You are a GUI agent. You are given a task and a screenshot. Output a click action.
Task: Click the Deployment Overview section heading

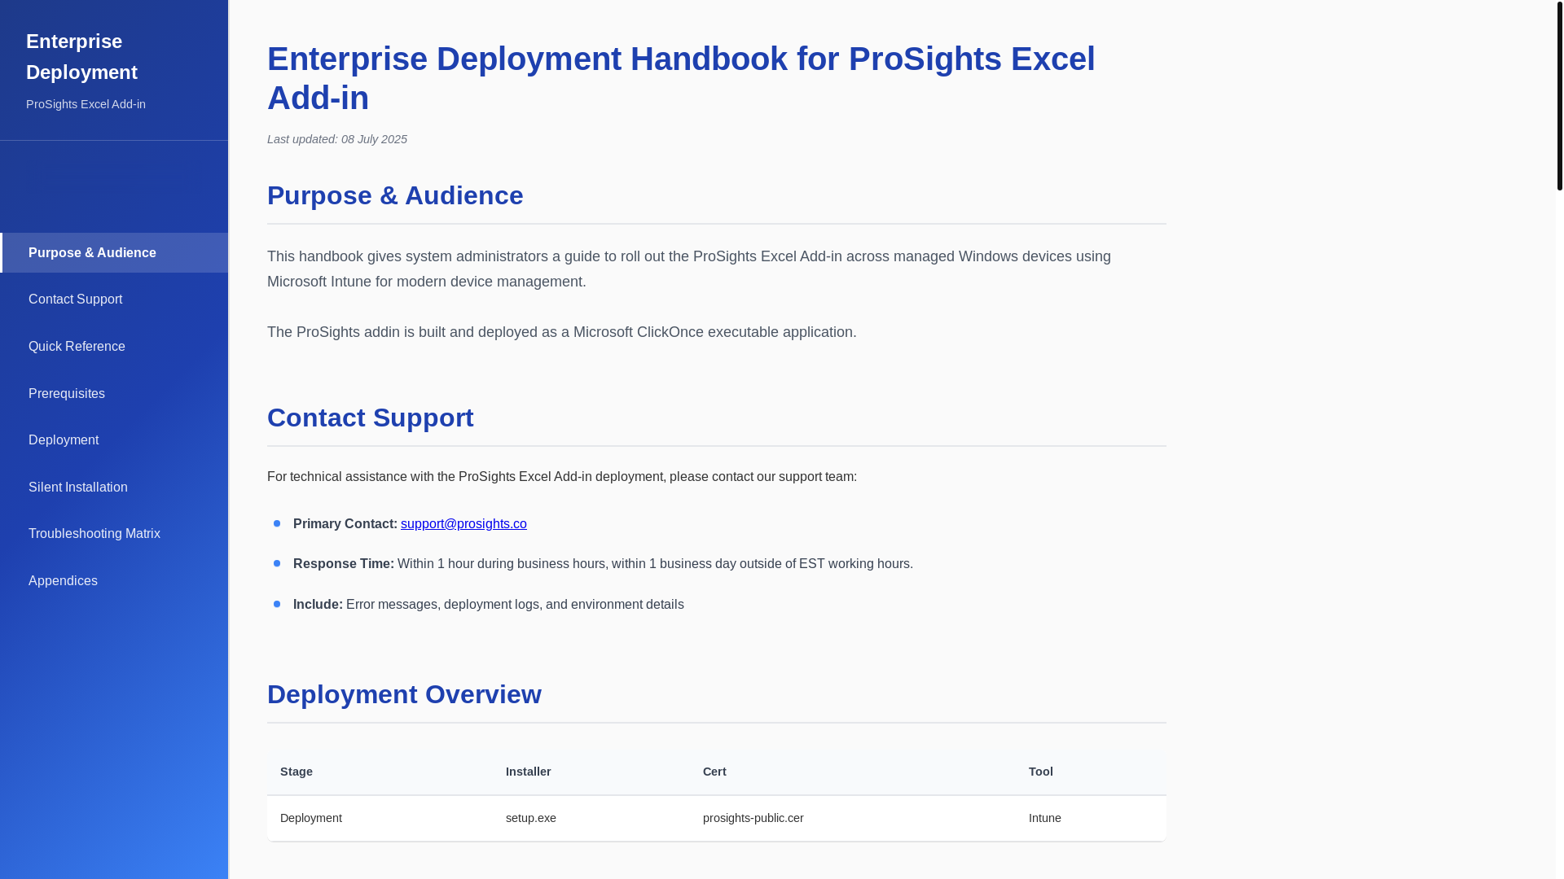(404, 694)
